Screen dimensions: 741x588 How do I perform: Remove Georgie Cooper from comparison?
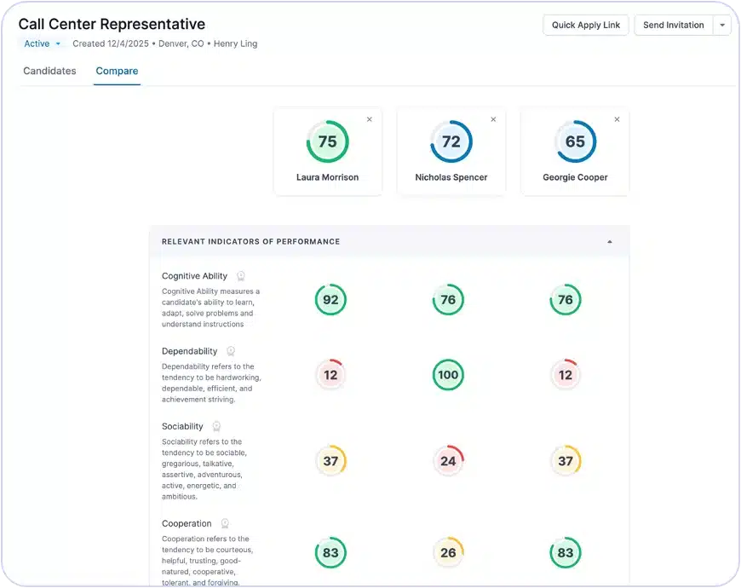coord(617,119)
